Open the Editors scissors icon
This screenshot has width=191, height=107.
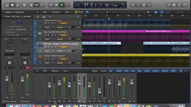click(x=42, y=5)
